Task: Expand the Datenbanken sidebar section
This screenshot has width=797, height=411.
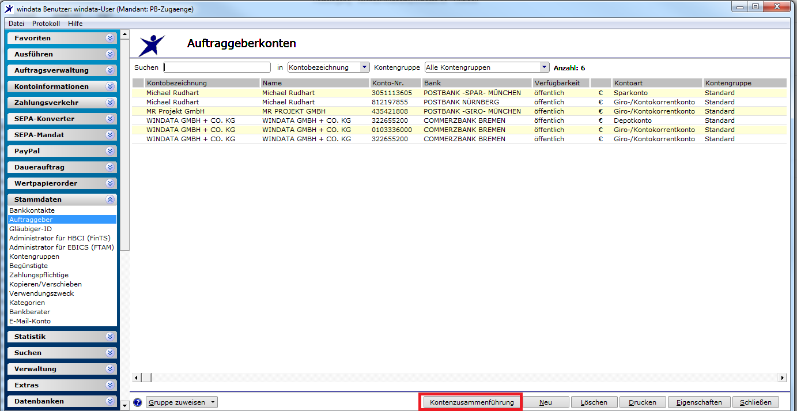Action: tap(62, 401)
